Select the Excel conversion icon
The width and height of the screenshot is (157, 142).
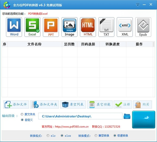32,27
